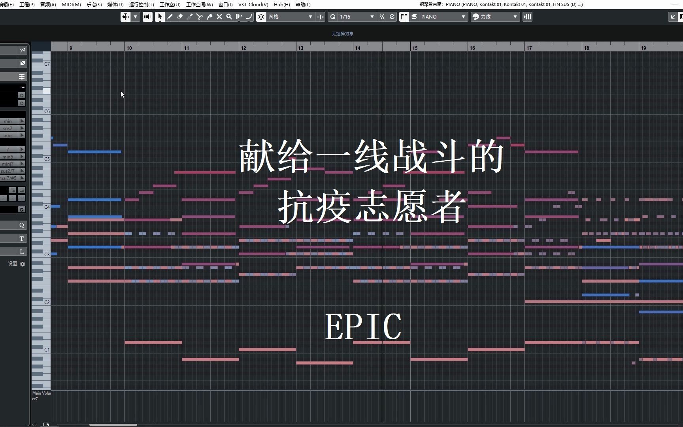The width and height of the screenshot is (683, 427).
Task: Select the long blue note above C5
Action: pos(94,152)
